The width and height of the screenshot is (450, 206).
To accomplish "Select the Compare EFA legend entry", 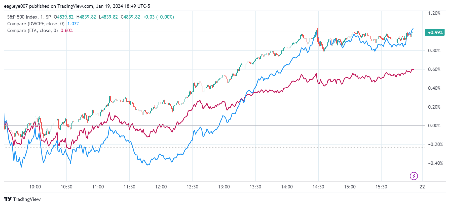I will pyautogui.click(x=32, y=31).
